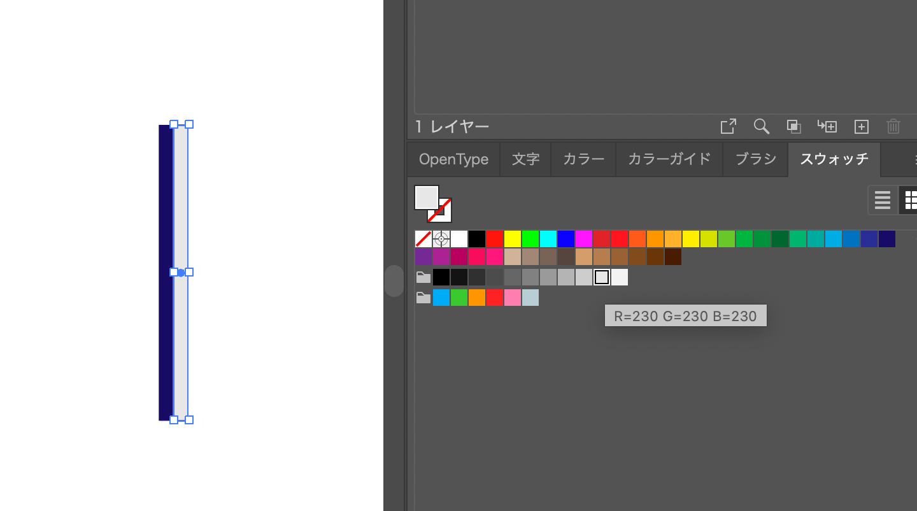Select the dark navy rectangle on canvas
The image size is (917, 511).
pyautogui.click(x=166, y=273)
